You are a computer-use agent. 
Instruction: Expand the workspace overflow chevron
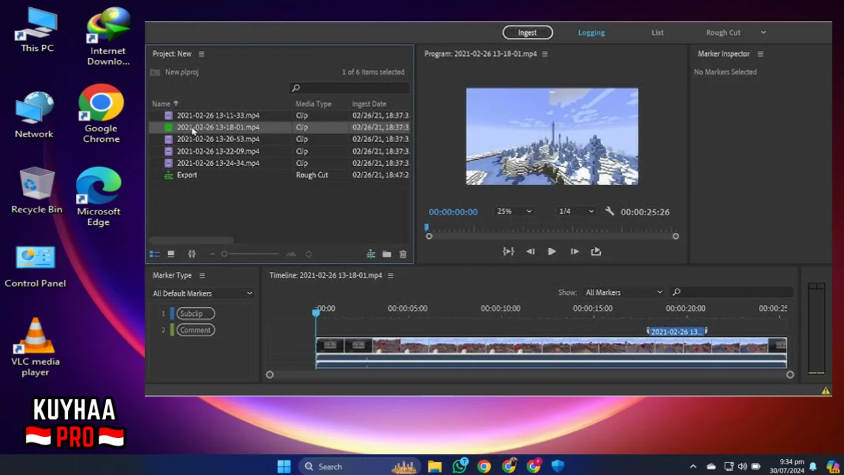point(764,32)
